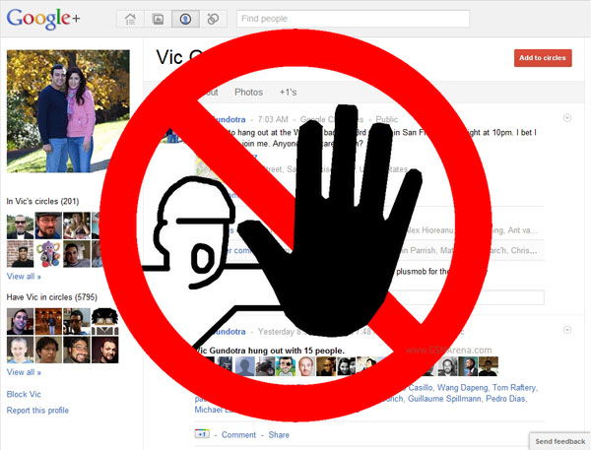Type in the Find people search box
Image resolution: width=591 pixels, height=450 pixels.
click(x=353, y=19)
